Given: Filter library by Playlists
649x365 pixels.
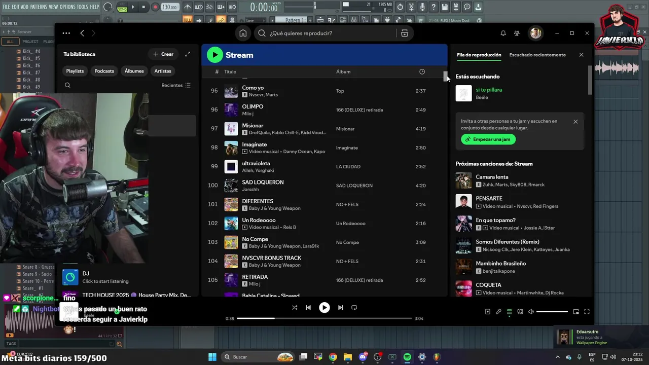Looking at the screenshot, I should (75, 71).
